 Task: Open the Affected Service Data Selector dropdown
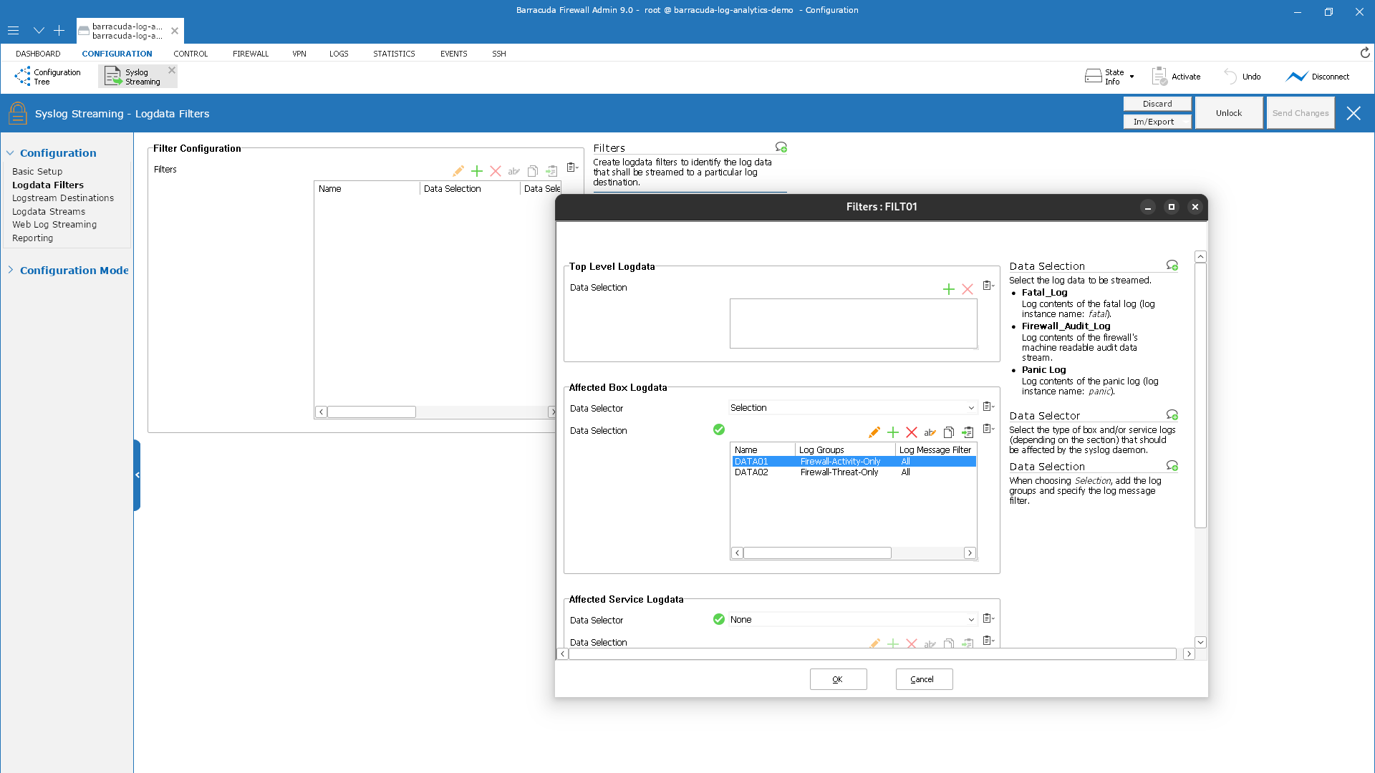[971, 620]
